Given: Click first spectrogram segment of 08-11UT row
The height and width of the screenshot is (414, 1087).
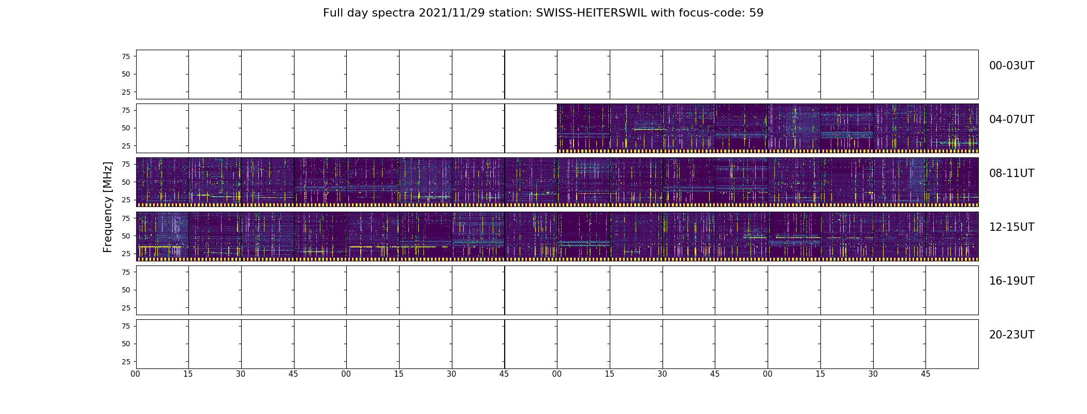Looking at the screenshot, I should pos(162,182).
